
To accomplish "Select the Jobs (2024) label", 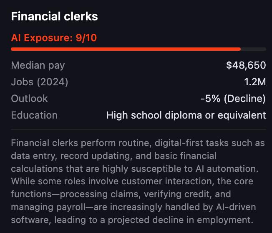I will point(40,82).
